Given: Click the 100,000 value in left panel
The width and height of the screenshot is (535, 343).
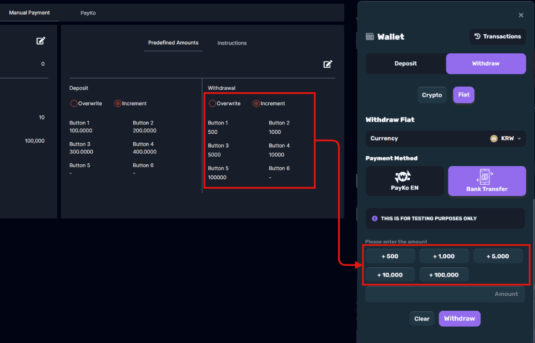Looking at the screenshot, I should [34, 141].
